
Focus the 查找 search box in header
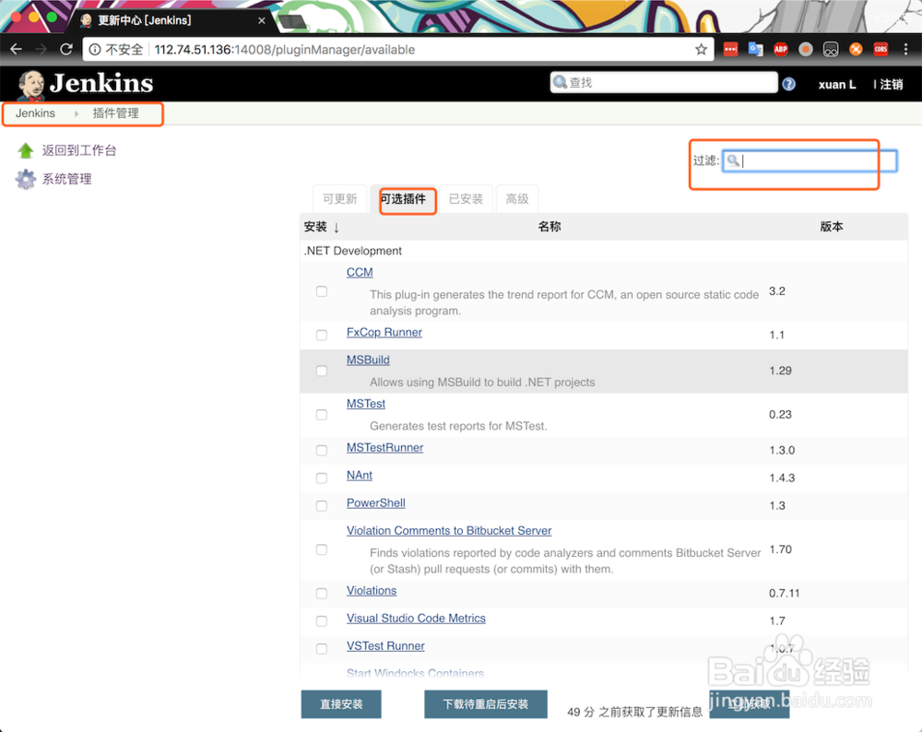[x=664, y=83]
